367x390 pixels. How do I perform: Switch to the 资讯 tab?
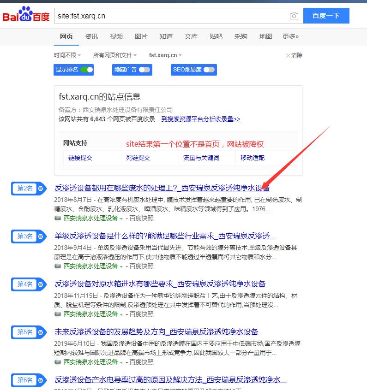[91, 36]
